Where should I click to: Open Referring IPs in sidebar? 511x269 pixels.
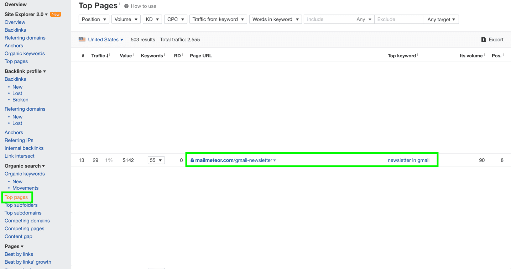click(19, 140)
